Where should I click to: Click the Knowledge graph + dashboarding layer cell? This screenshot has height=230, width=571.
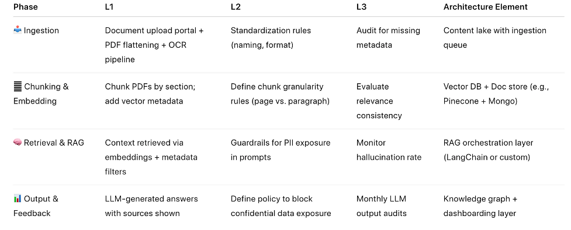click(x=480, y=206)
